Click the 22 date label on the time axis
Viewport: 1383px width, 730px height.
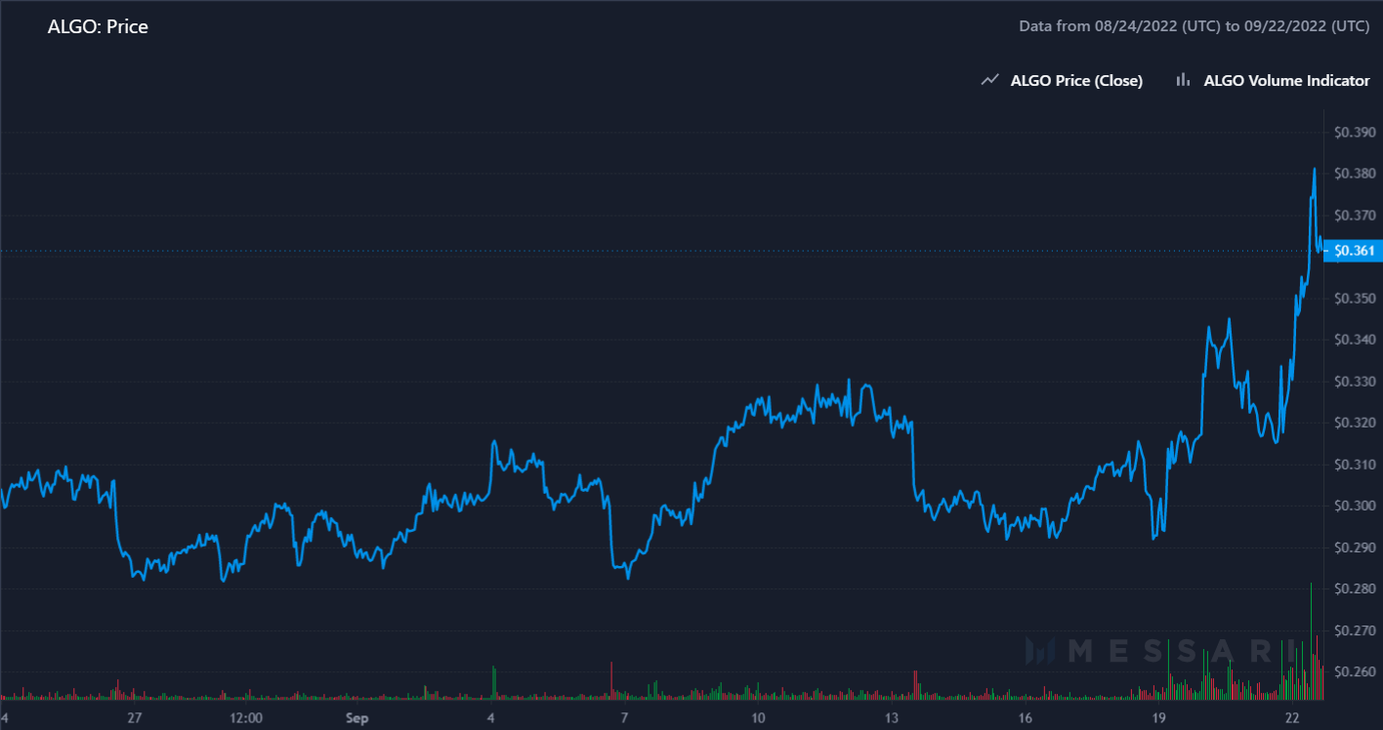[x=1291, y=718]
